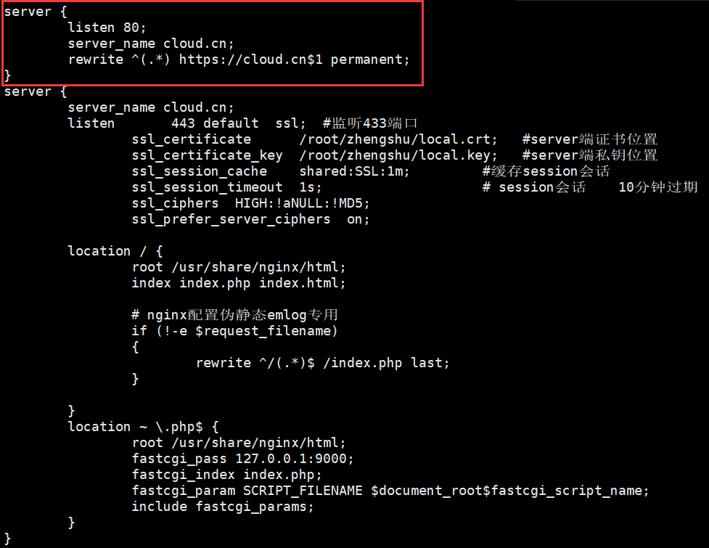
Task: Click the ssl_session_timeout 1s line
Action: point(226,187)
